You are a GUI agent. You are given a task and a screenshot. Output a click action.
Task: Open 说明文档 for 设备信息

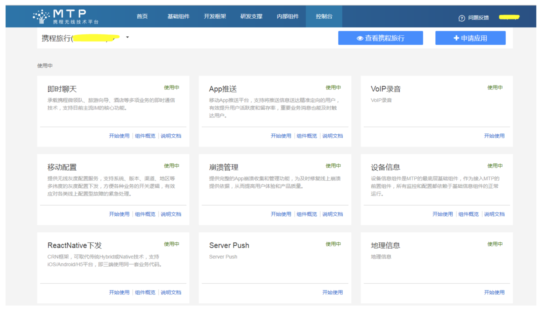tap(494, 214)
